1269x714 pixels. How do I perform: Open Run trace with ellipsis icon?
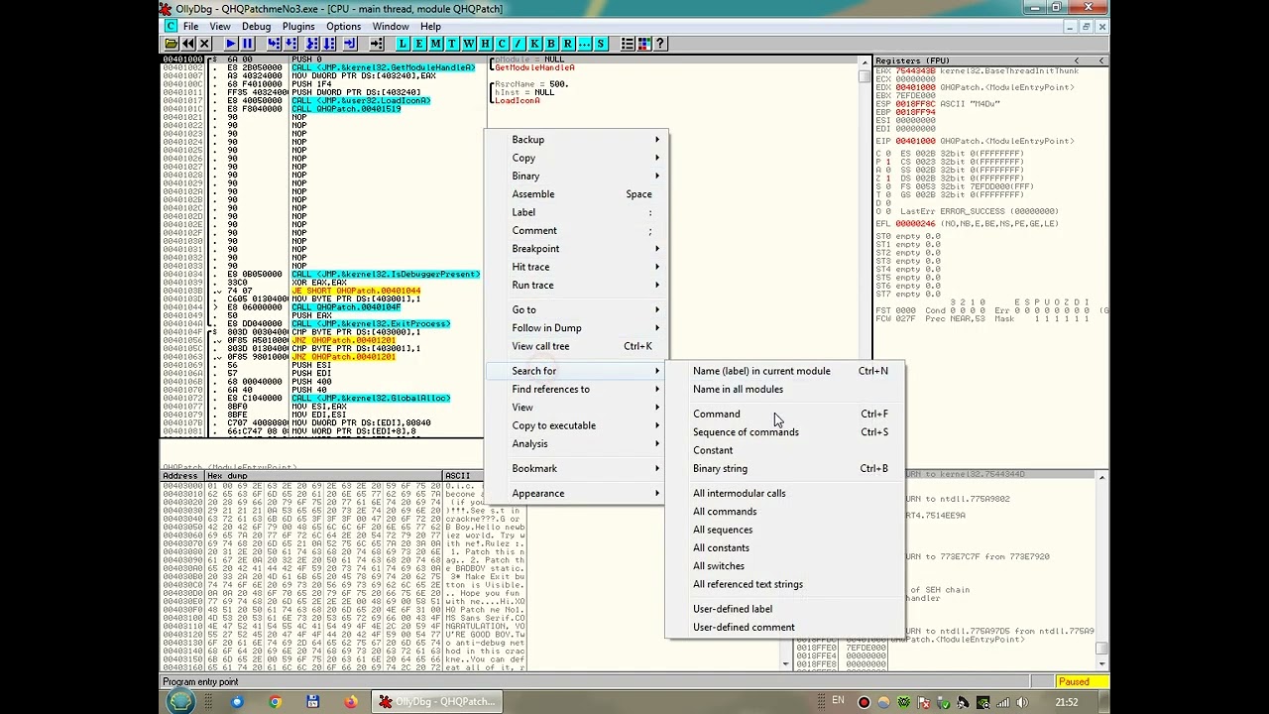(x=584, y=44)
